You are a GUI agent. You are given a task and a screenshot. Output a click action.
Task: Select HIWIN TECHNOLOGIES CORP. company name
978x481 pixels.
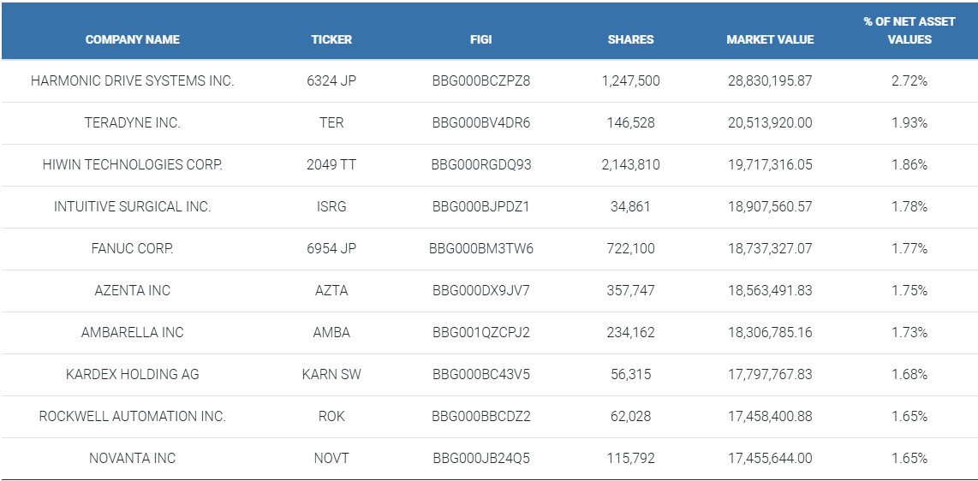[132, 164]
